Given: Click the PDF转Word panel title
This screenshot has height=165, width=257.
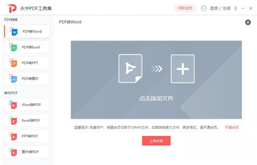Looking at the screenshot, I should tap(70, 22).
